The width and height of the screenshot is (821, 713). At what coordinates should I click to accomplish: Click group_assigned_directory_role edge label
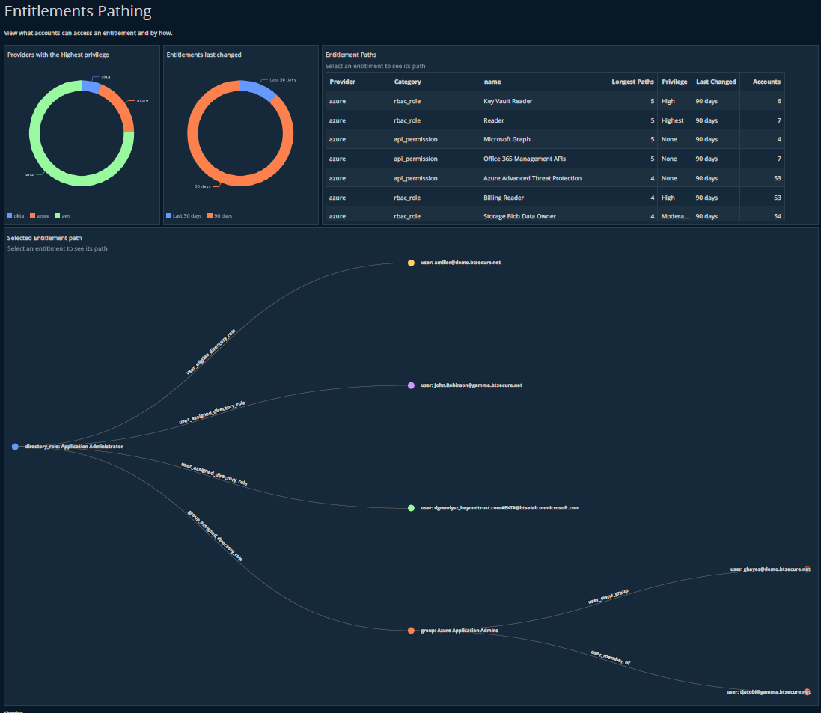[216, 536]
